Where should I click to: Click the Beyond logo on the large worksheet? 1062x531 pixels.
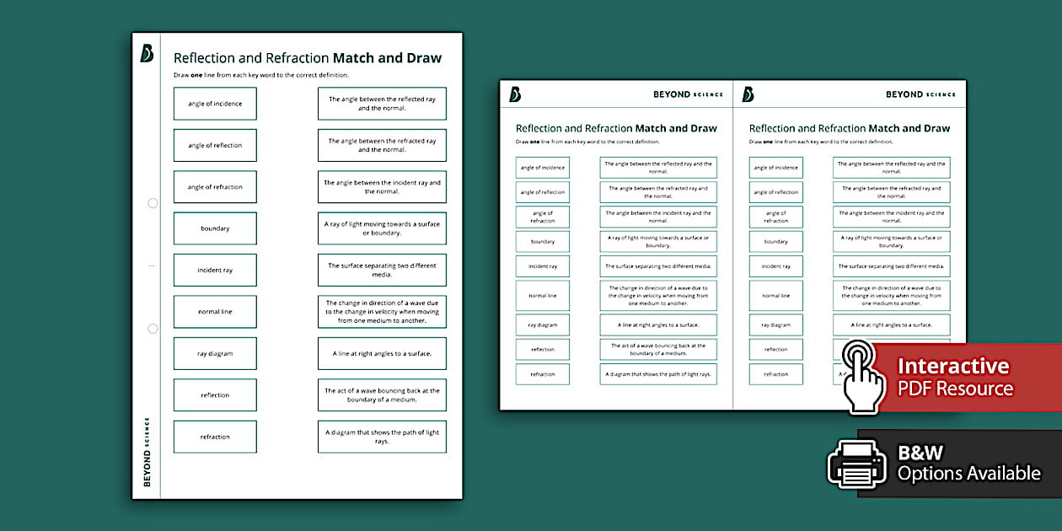click(x=147, y=53)
